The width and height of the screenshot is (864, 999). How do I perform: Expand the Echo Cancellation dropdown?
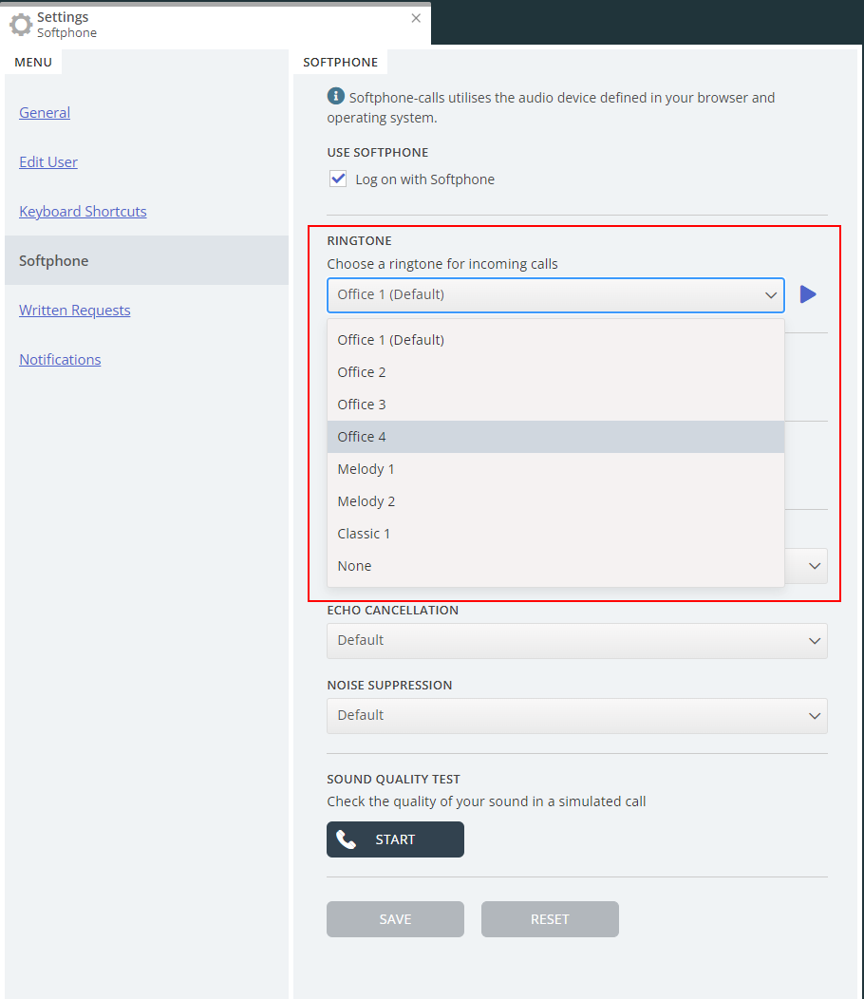(576, 640)
